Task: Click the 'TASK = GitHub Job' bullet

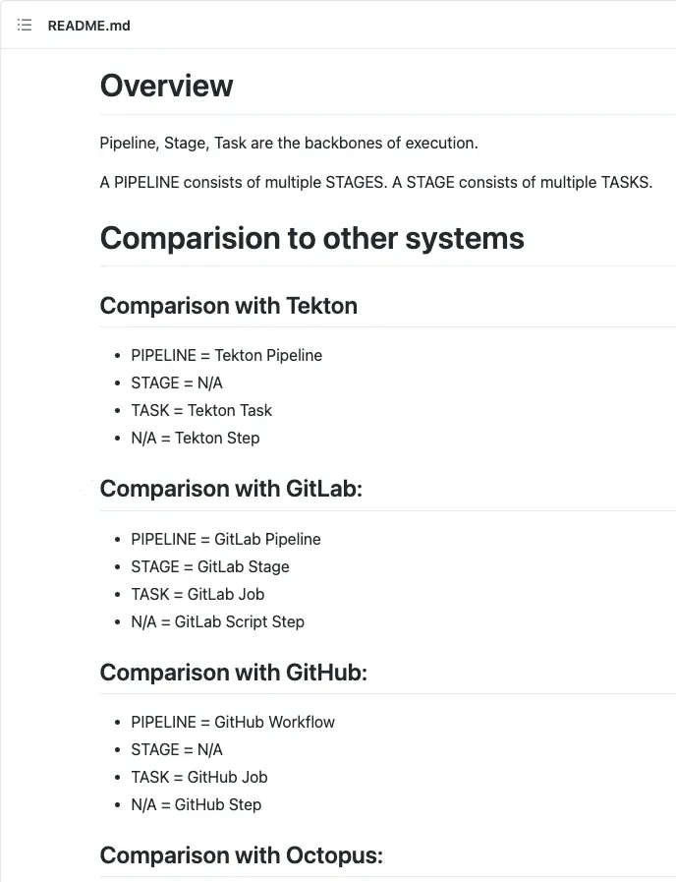Action: tap(198, 777)
